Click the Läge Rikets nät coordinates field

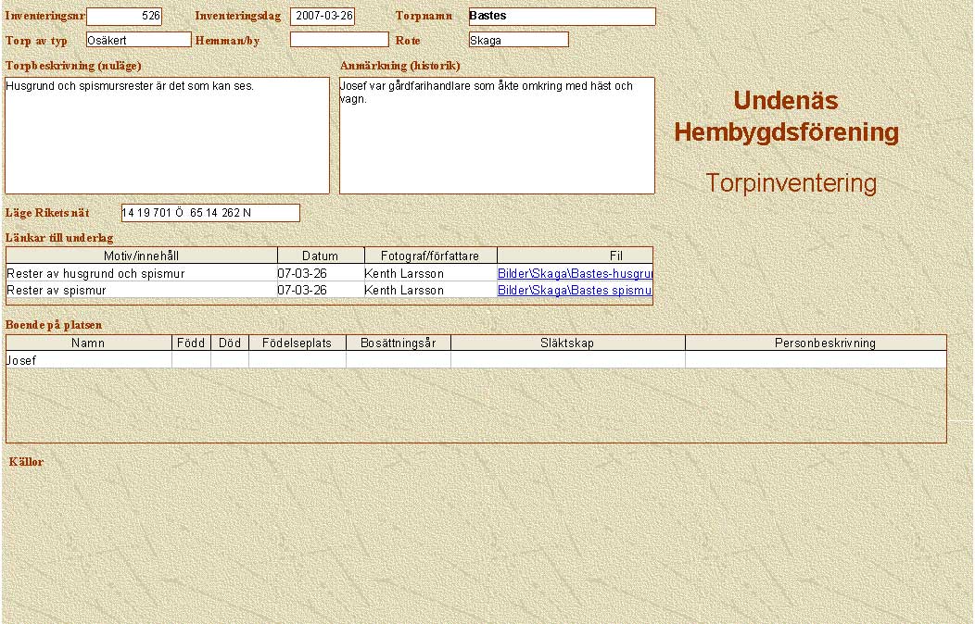click(210, 213)
